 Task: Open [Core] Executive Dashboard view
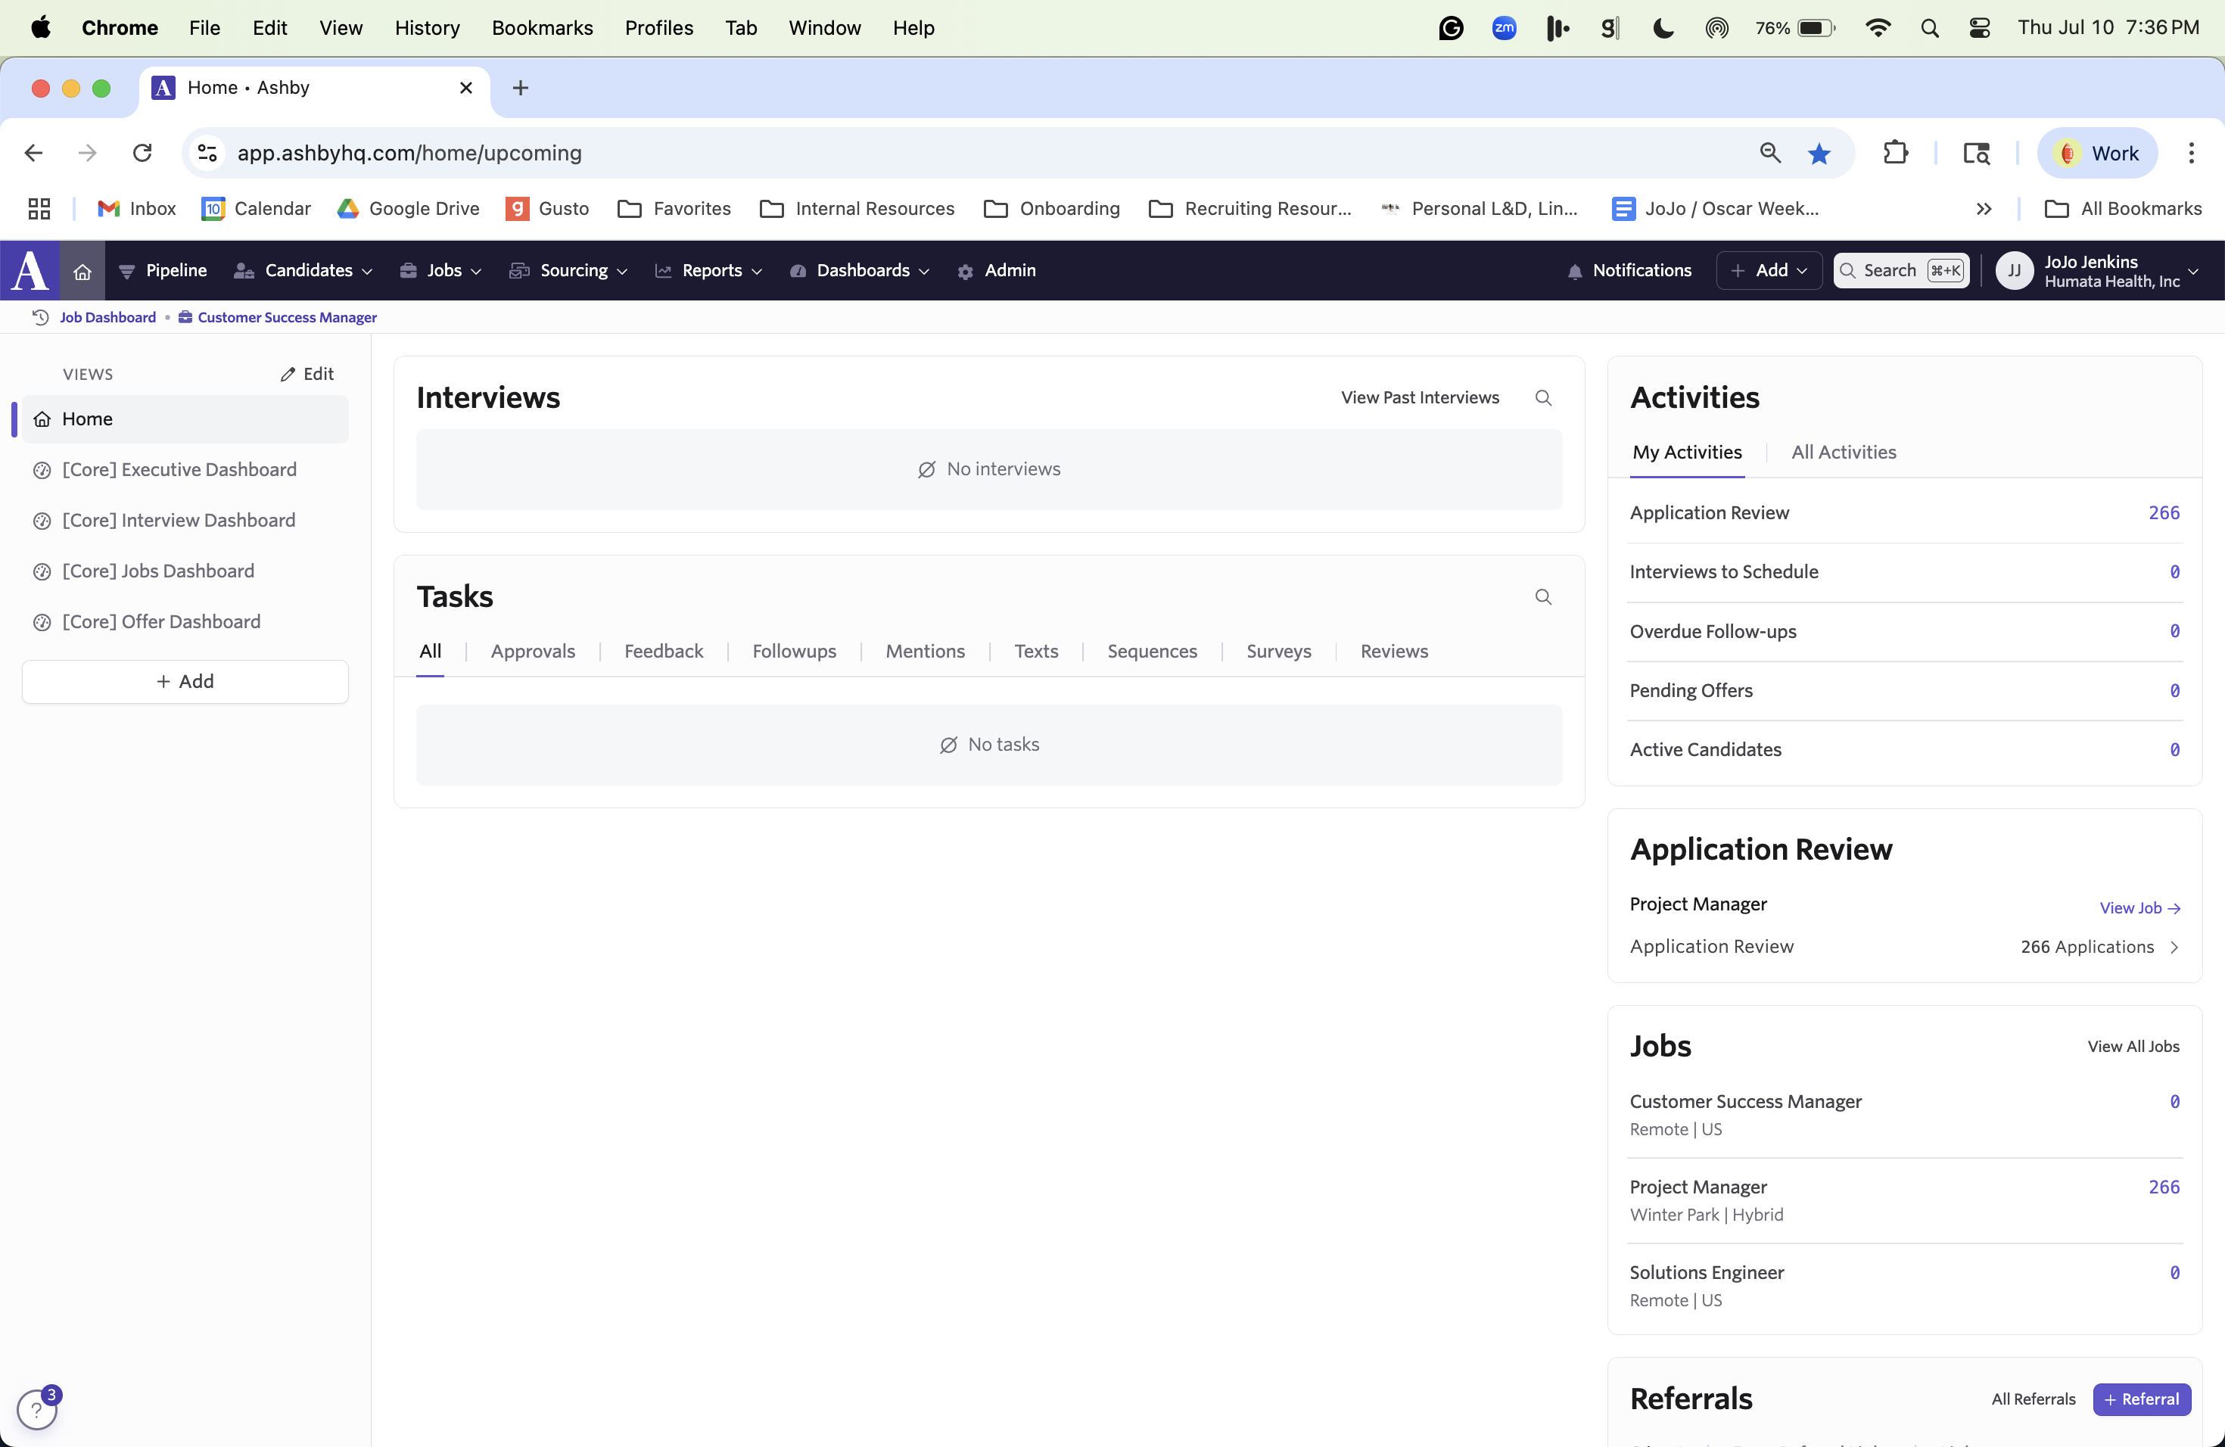(x=179, y=470)
